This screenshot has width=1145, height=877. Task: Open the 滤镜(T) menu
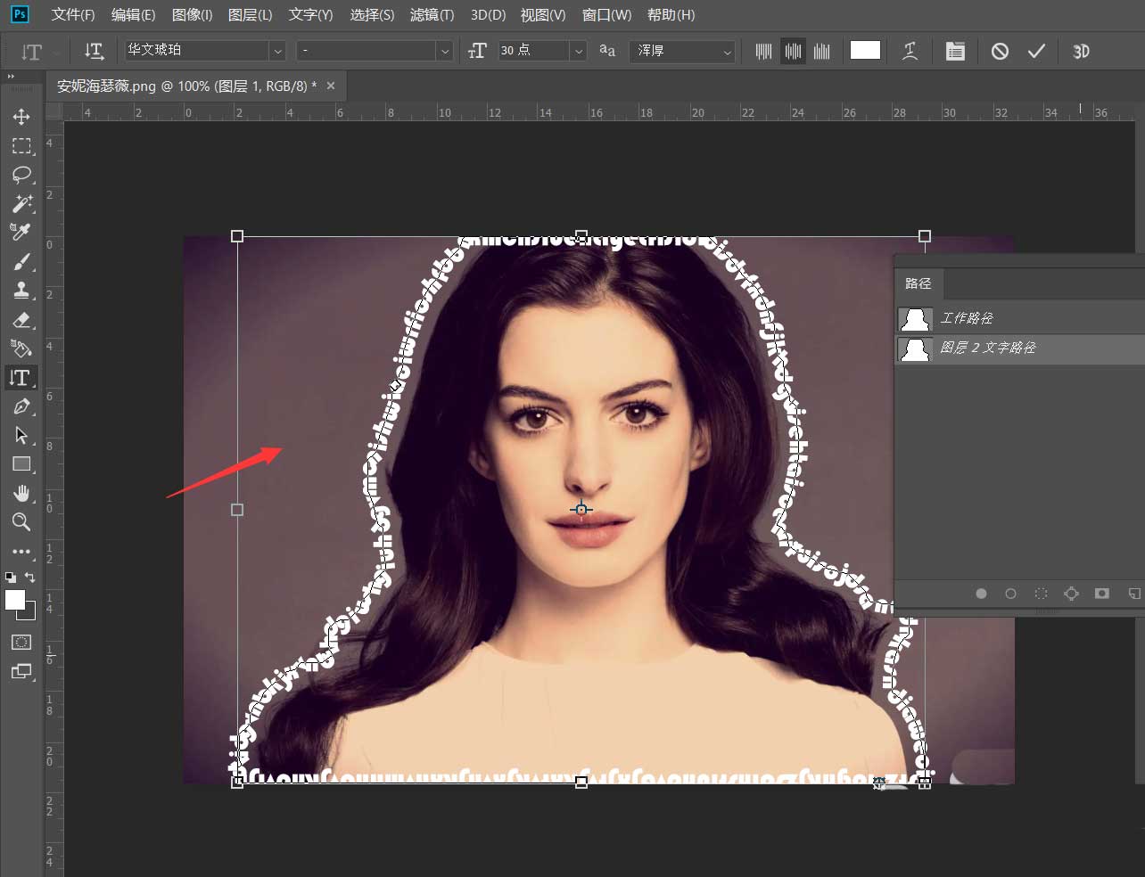(432, 14)
